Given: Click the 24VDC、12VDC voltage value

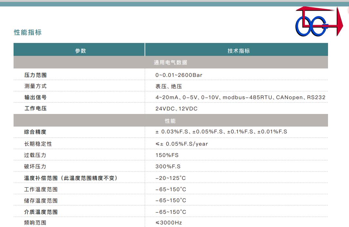Looking at the screenshot, I should point(176,109).
